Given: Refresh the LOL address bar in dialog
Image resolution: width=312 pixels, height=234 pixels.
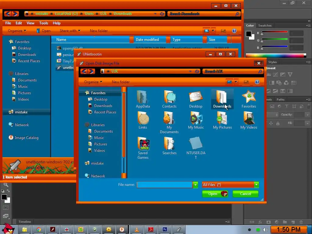Looking at the screenshot, I should pyautogui.click(x=197, y=71).
